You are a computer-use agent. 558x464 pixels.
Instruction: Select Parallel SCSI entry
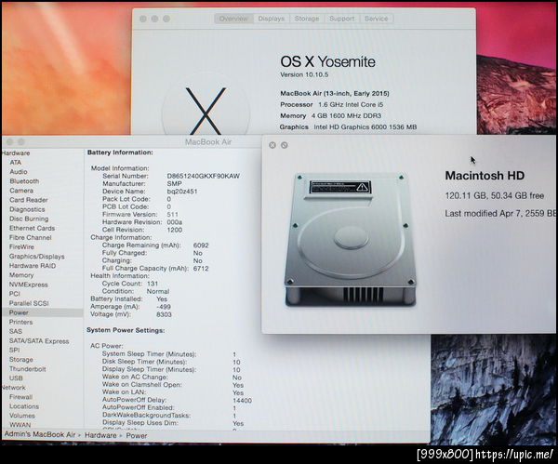tap(29, 303)
